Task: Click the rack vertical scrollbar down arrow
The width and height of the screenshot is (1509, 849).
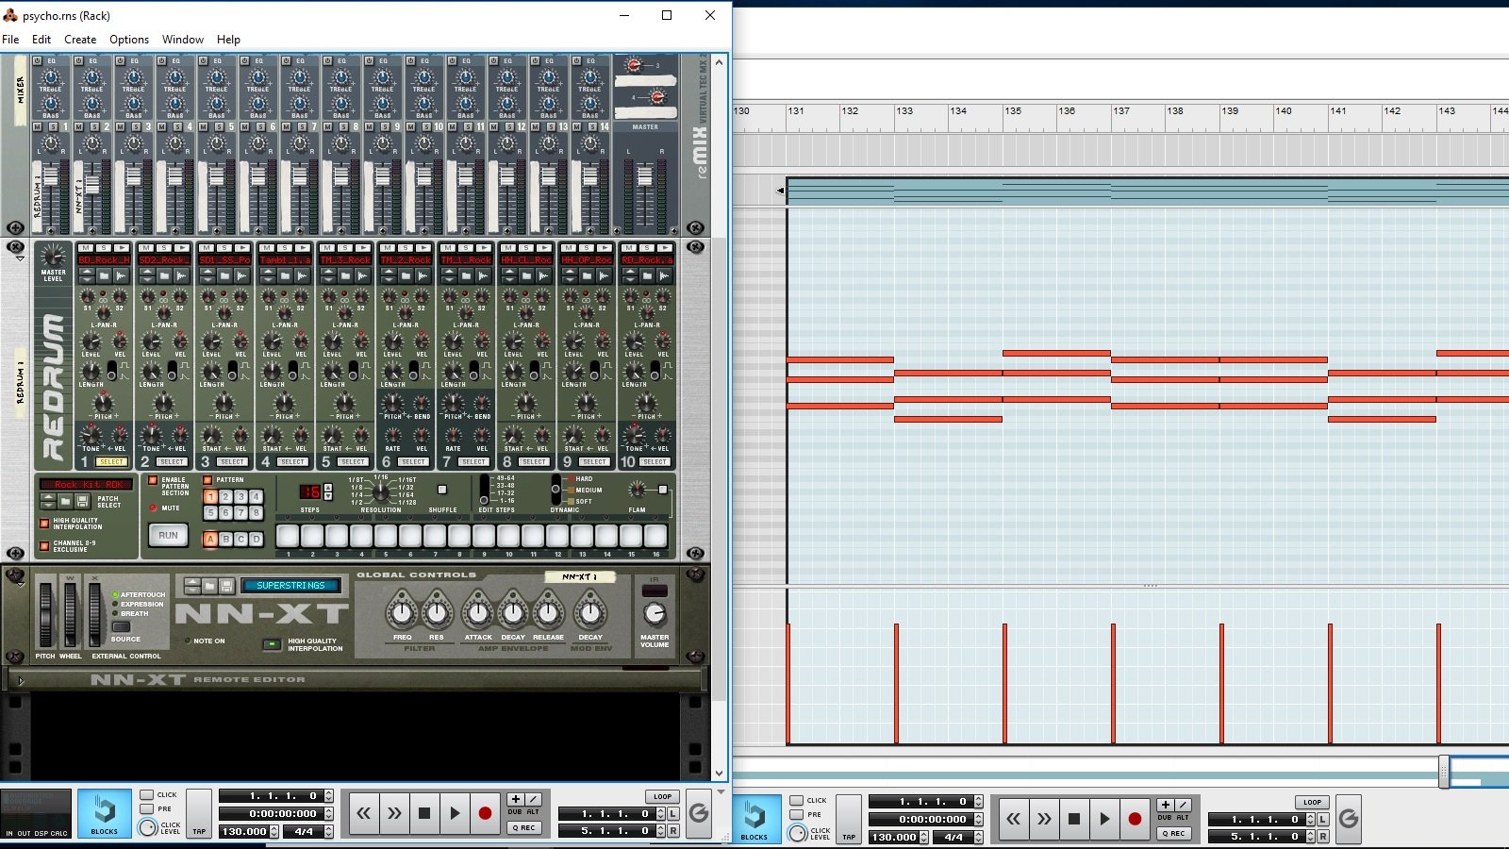Action: click(x=720, y=773)
